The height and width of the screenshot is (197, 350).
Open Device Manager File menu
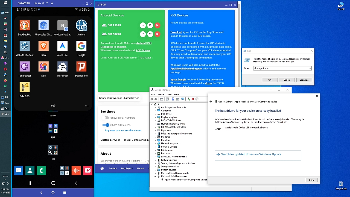[x=153, y=95]
